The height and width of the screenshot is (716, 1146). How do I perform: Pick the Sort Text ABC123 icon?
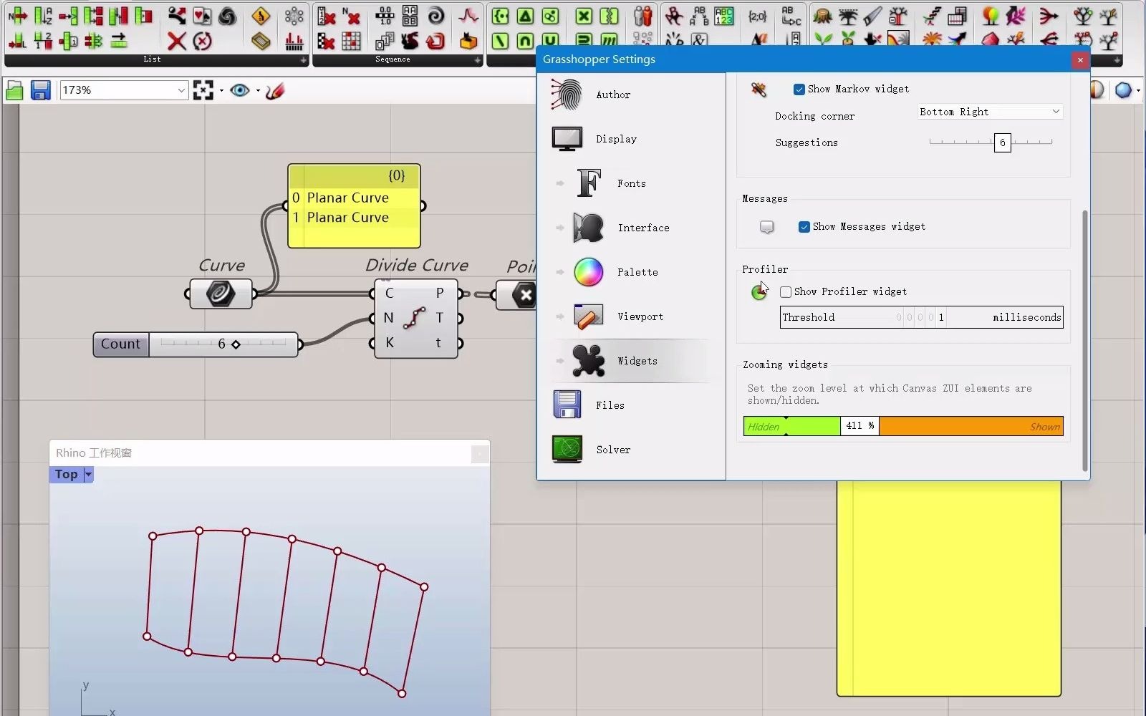(724, 16)
